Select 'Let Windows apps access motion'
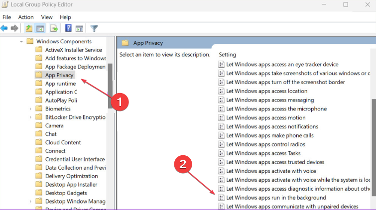Viewport: 376px width, 210px height. point(266,118)
